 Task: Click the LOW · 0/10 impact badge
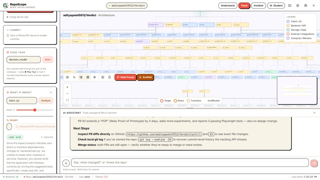point(15,137)
